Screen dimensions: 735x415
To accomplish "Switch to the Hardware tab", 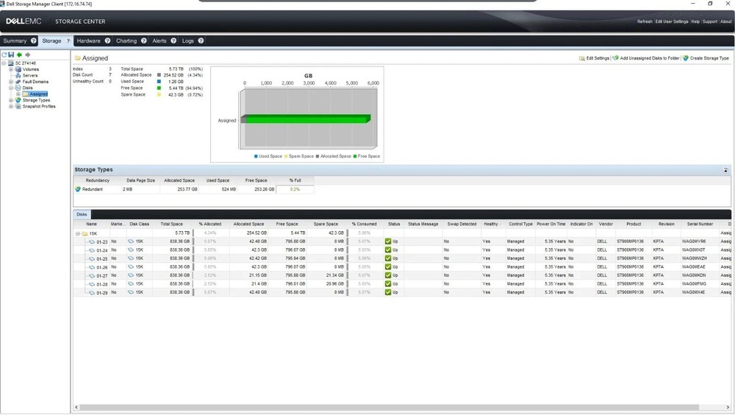I will click(89, 41).
